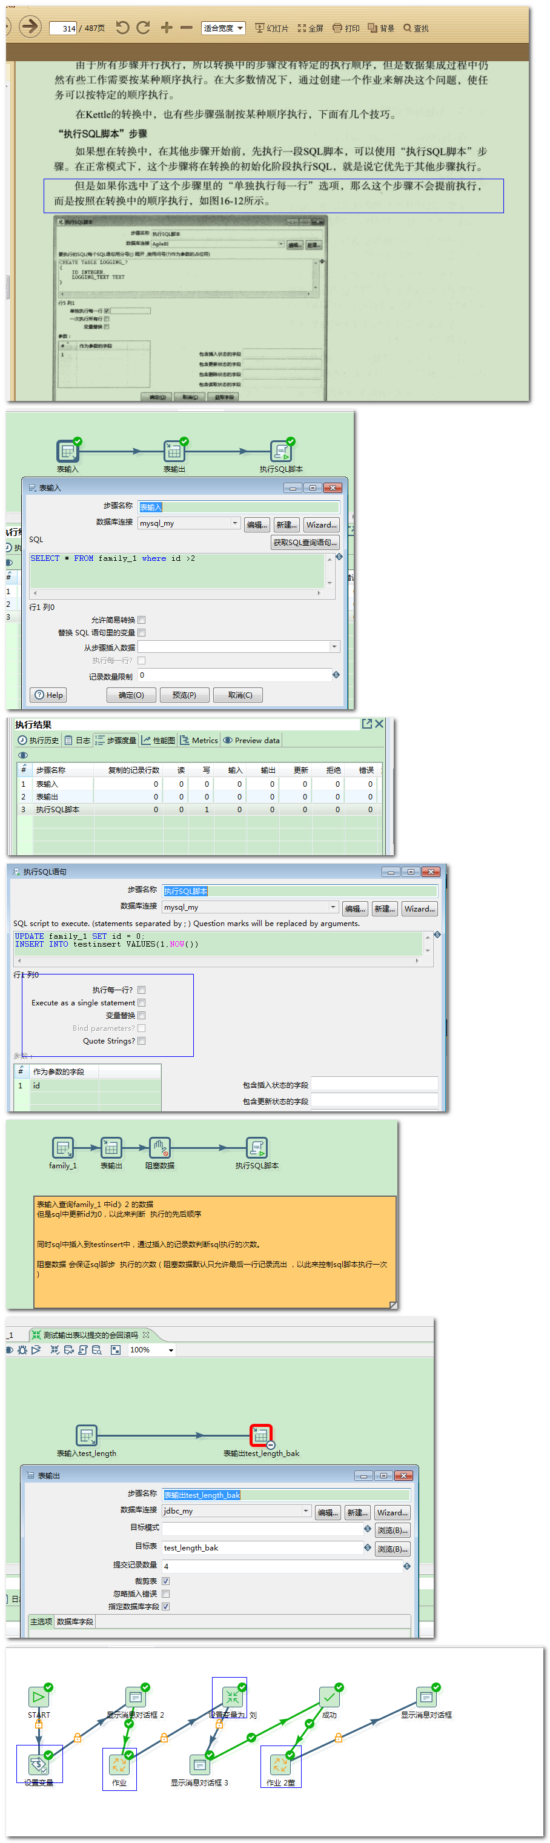550x1843 pixels.
Task: Click 确定(O) in 表输入 dialog
Action: [x=131, y=695]
